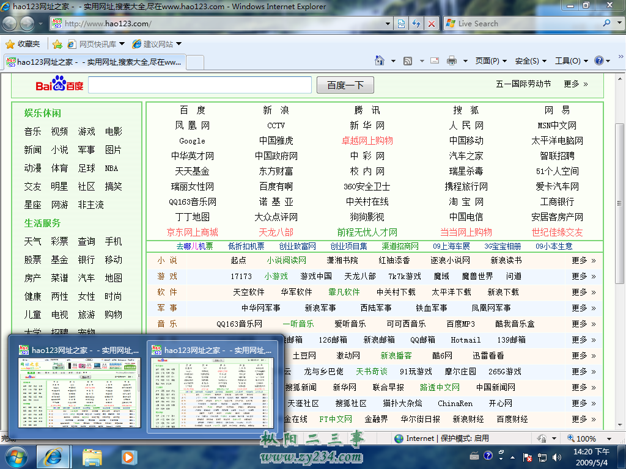Open the 五一国际劳动节 link
The image size is (626, 469).
[523, 84]
